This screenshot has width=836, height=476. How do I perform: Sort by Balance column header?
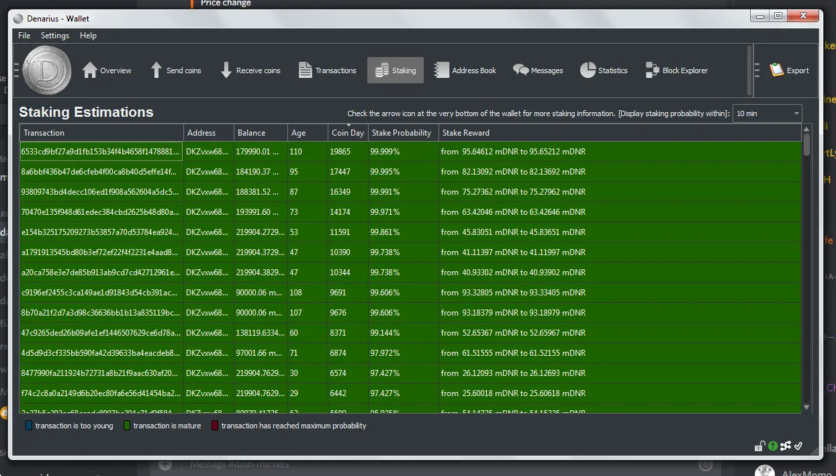pyautogui.click(x=261, y=133)
